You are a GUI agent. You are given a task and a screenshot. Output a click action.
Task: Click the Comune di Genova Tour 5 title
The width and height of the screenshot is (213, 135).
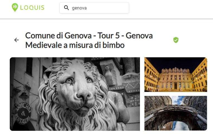point(89,40)
